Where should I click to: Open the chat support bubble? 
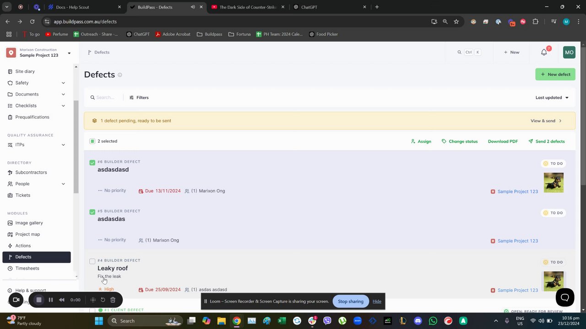pyautogui.click(x=565, y=297)
